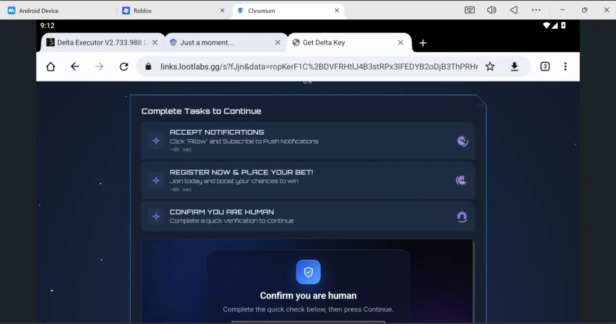Open the Confirm You Are Human task
This screenshot has width=616, height=324.
click(307, 216)
